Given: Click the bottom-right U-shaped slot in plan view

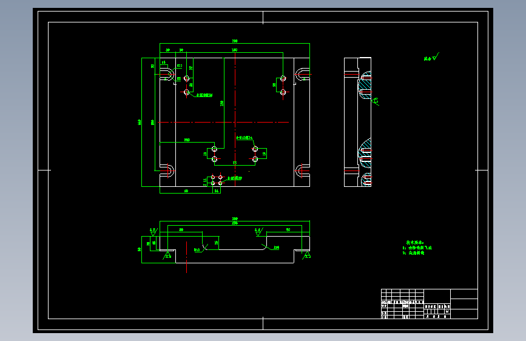Looking at the screenshot, I should (x=302, y=170).
